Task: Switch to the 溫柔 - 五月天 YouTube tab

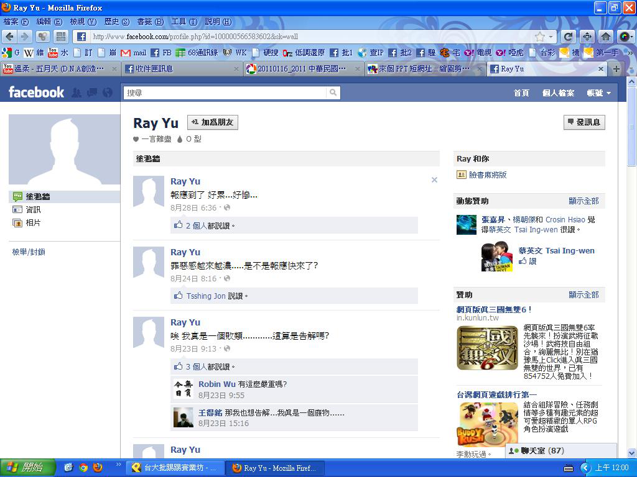Action: 60,69
